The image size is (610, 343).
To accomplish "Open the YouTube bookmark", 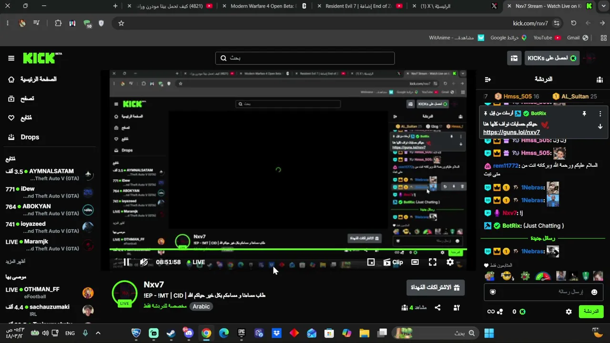I will [547, 38].
